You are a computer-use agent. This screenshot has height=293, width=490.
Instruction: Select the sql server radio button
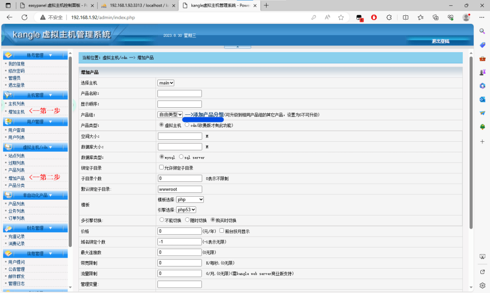(181, 157)
